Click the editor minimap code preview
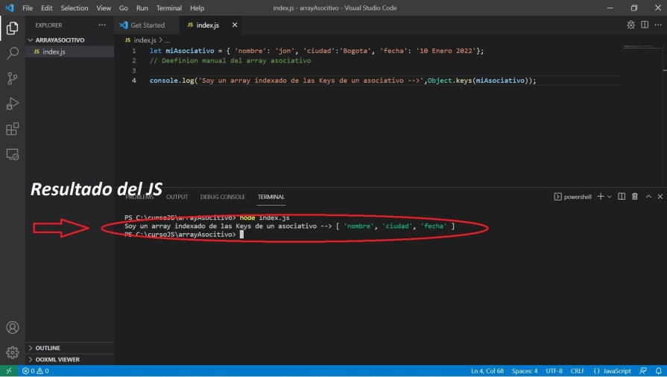 point(642,47)
